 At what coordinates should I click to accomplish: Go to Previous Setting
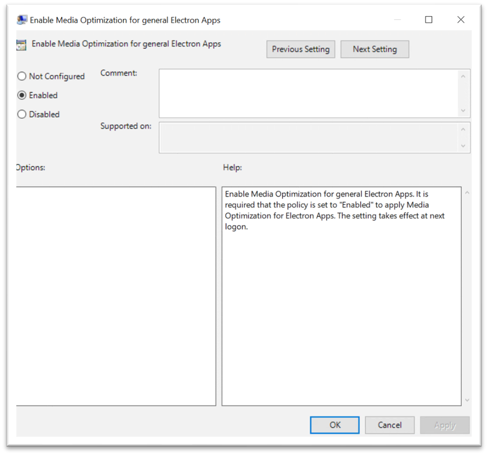coord(300,49)
